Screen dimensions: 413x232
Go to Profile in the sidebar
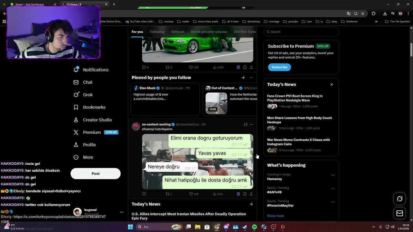pyautogui.click(x=85, y=145)
